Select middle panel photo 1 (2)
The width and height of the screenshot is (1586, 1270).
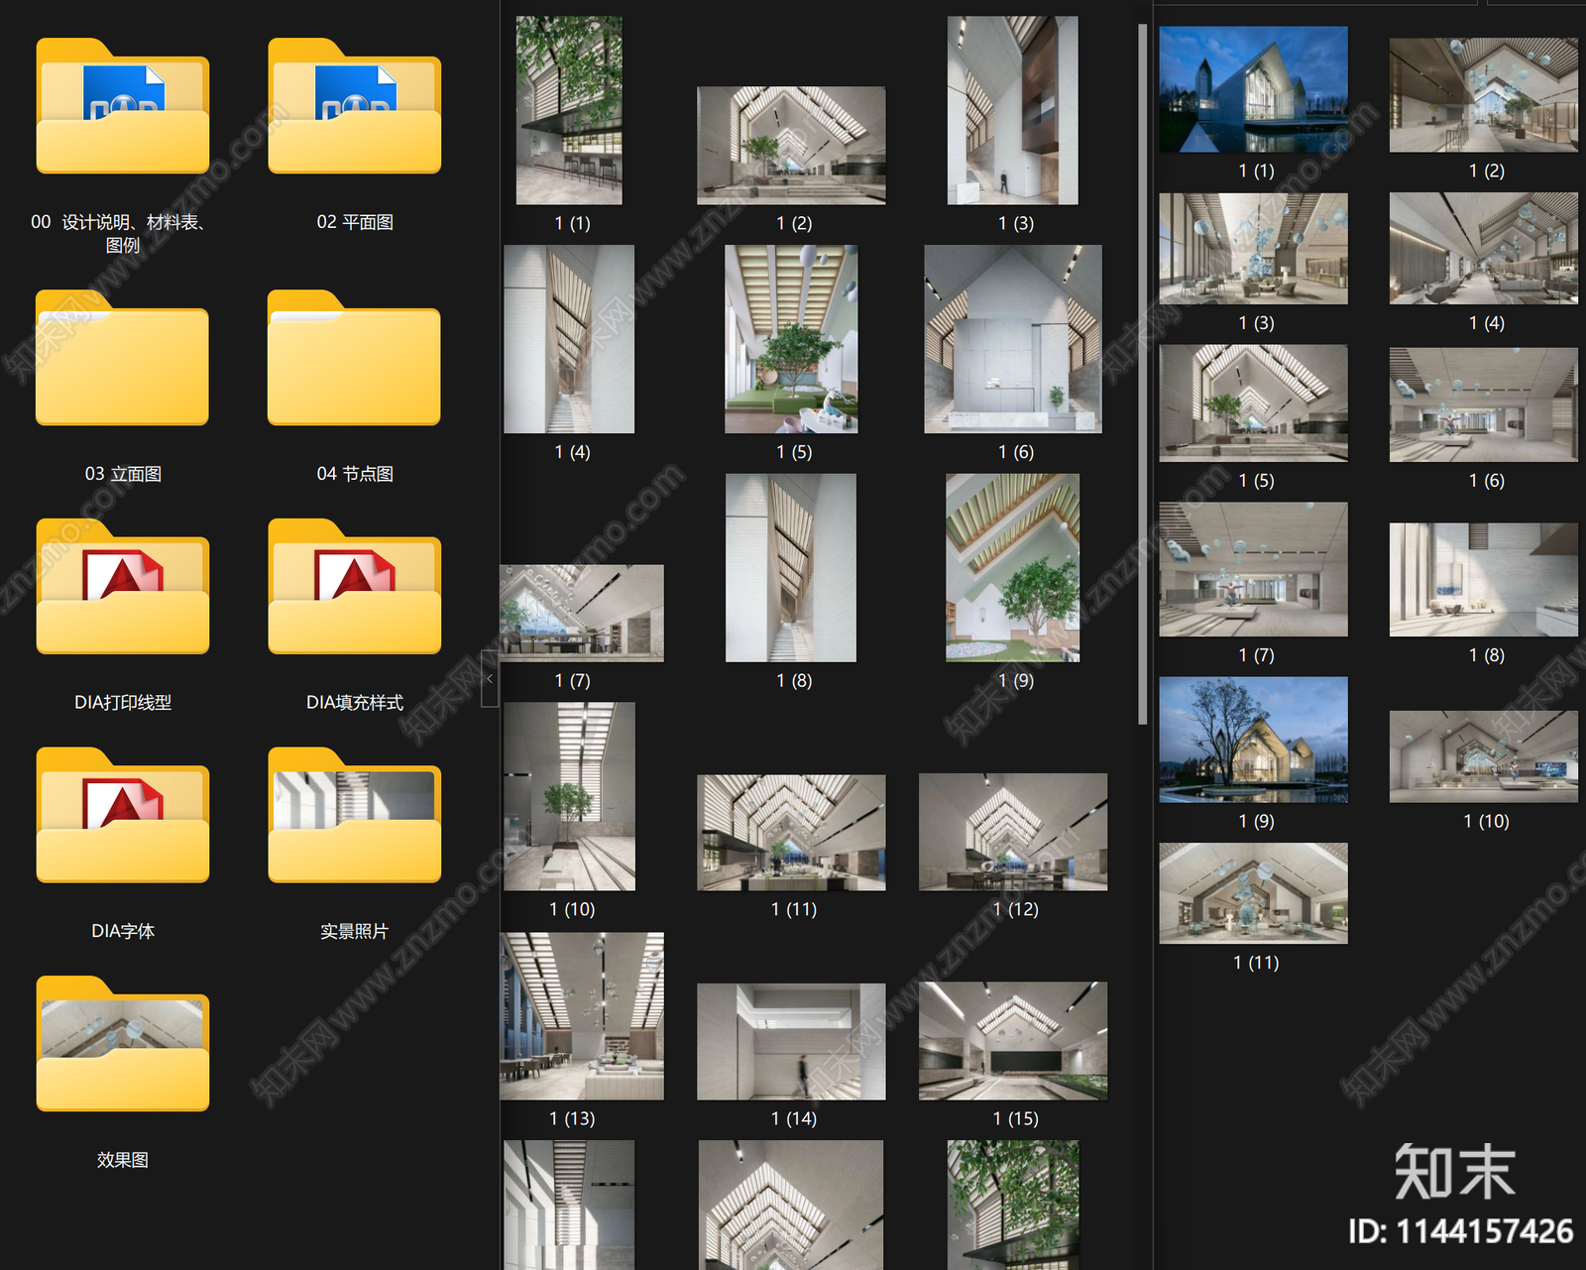click(x=791, y=146)
